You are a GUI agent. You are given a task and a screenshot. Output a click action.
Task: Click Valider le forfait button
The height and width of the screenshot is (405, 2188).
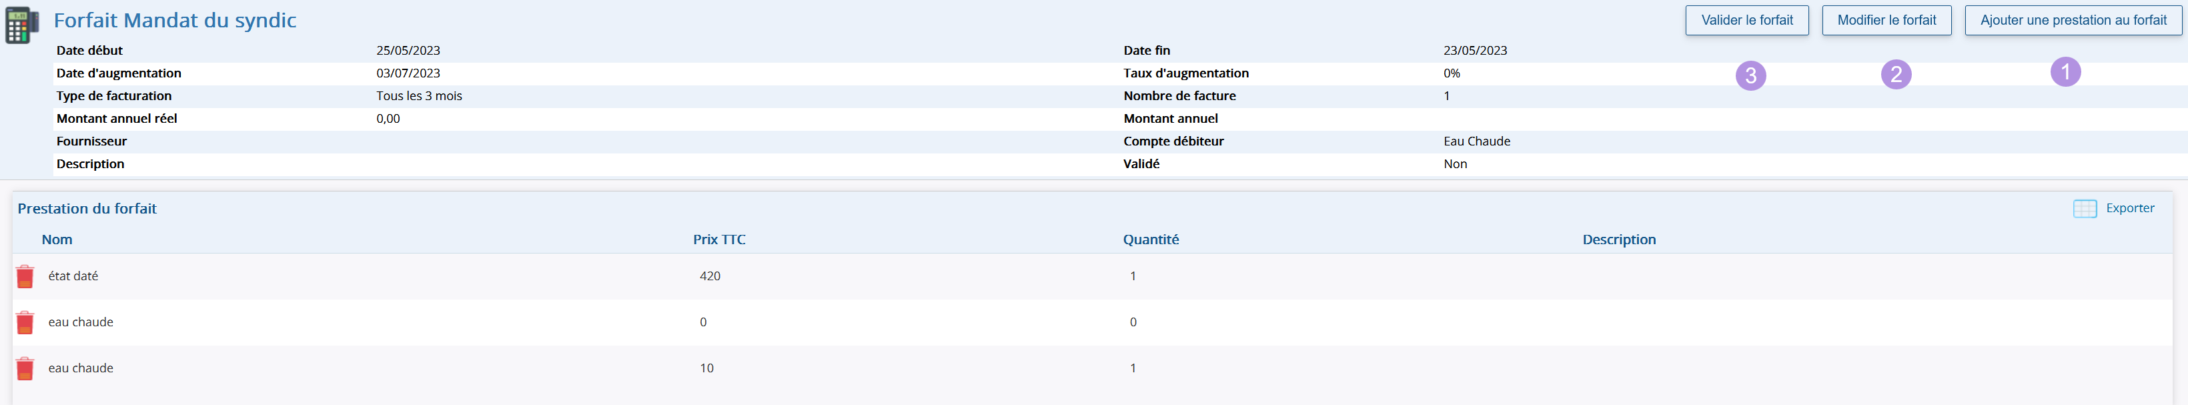tap(1747, 21)
